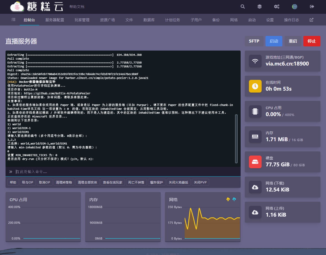Viewport: 326px width, 255px height.
Task: Go to the 备份 tab
Action: click(216, 20)
